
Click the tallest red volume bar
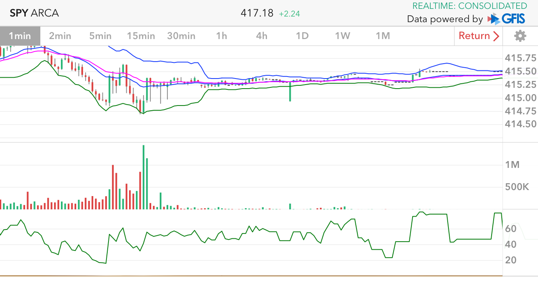(x=113, y=187)
